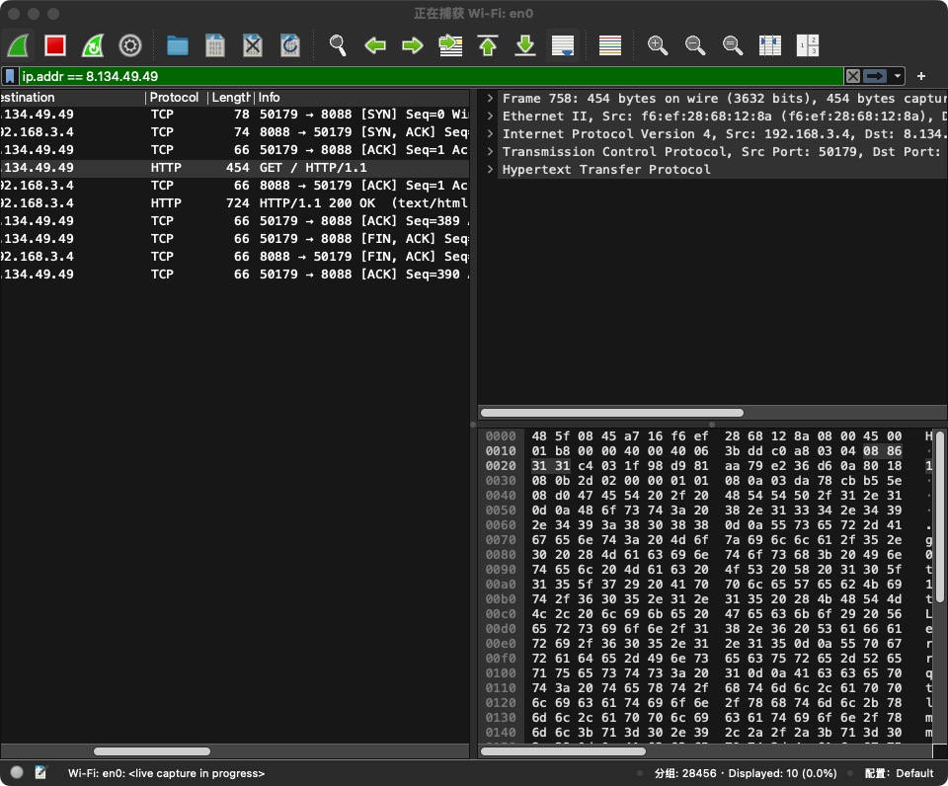Clear the display filter
Screen dimensions: 948x786
tap(852, 76)
